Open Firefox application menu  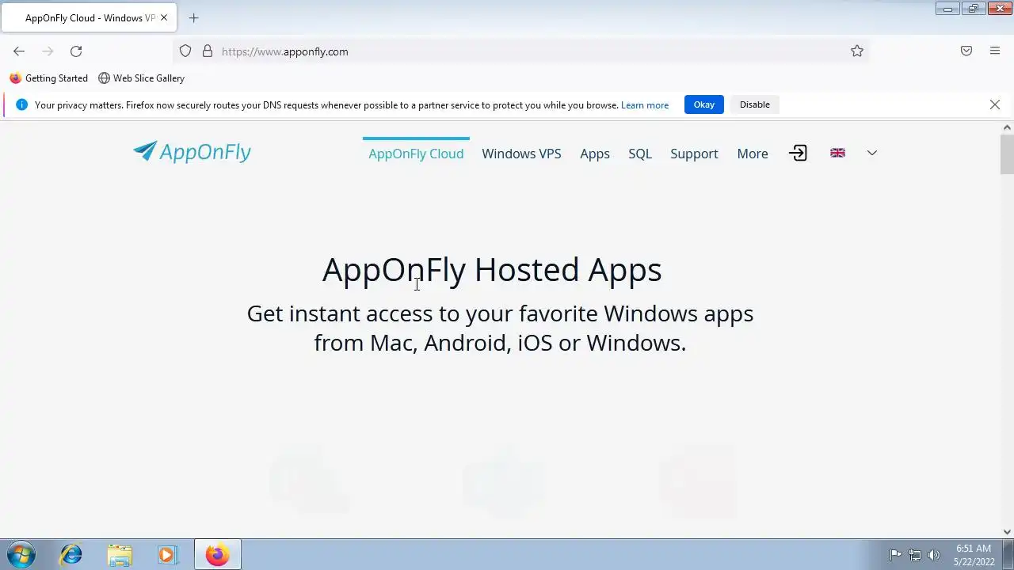point(995,51)
